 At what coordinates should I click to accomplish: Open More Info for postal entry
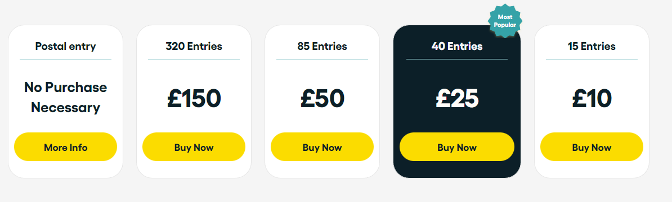click(66, 147)
